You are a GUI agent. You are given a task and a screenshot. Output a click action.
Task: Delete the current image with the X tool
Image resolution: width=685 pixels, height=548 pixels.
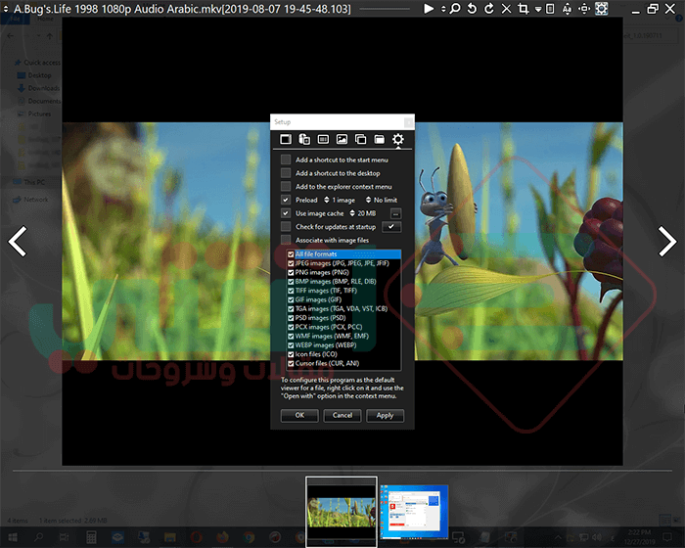[x=506, y=9]
